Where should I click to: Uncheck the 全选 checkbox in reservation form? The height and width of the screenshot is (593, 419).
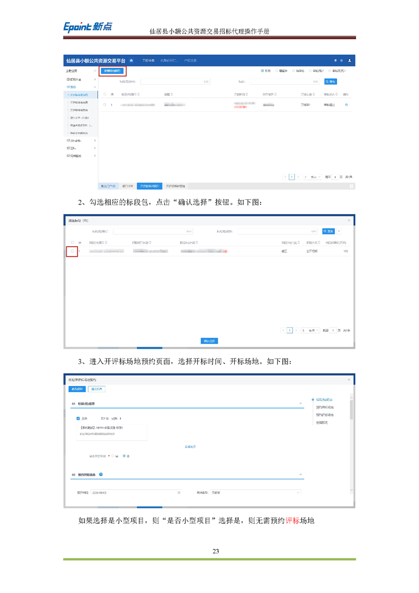coord(78,418)
